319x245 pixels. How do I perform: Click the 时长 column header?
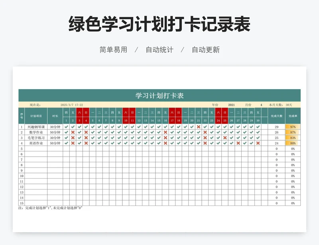[x=55, y=116]
